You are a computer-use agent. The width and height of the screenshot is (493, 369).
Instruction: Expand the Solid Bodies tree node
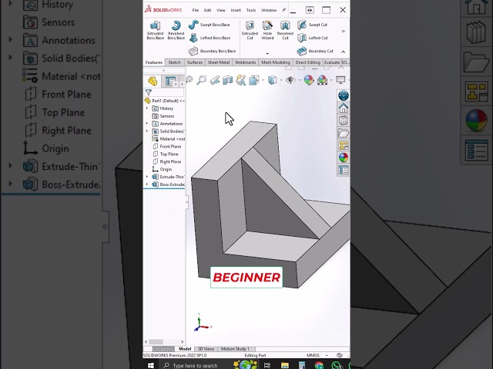coord(147,131)
